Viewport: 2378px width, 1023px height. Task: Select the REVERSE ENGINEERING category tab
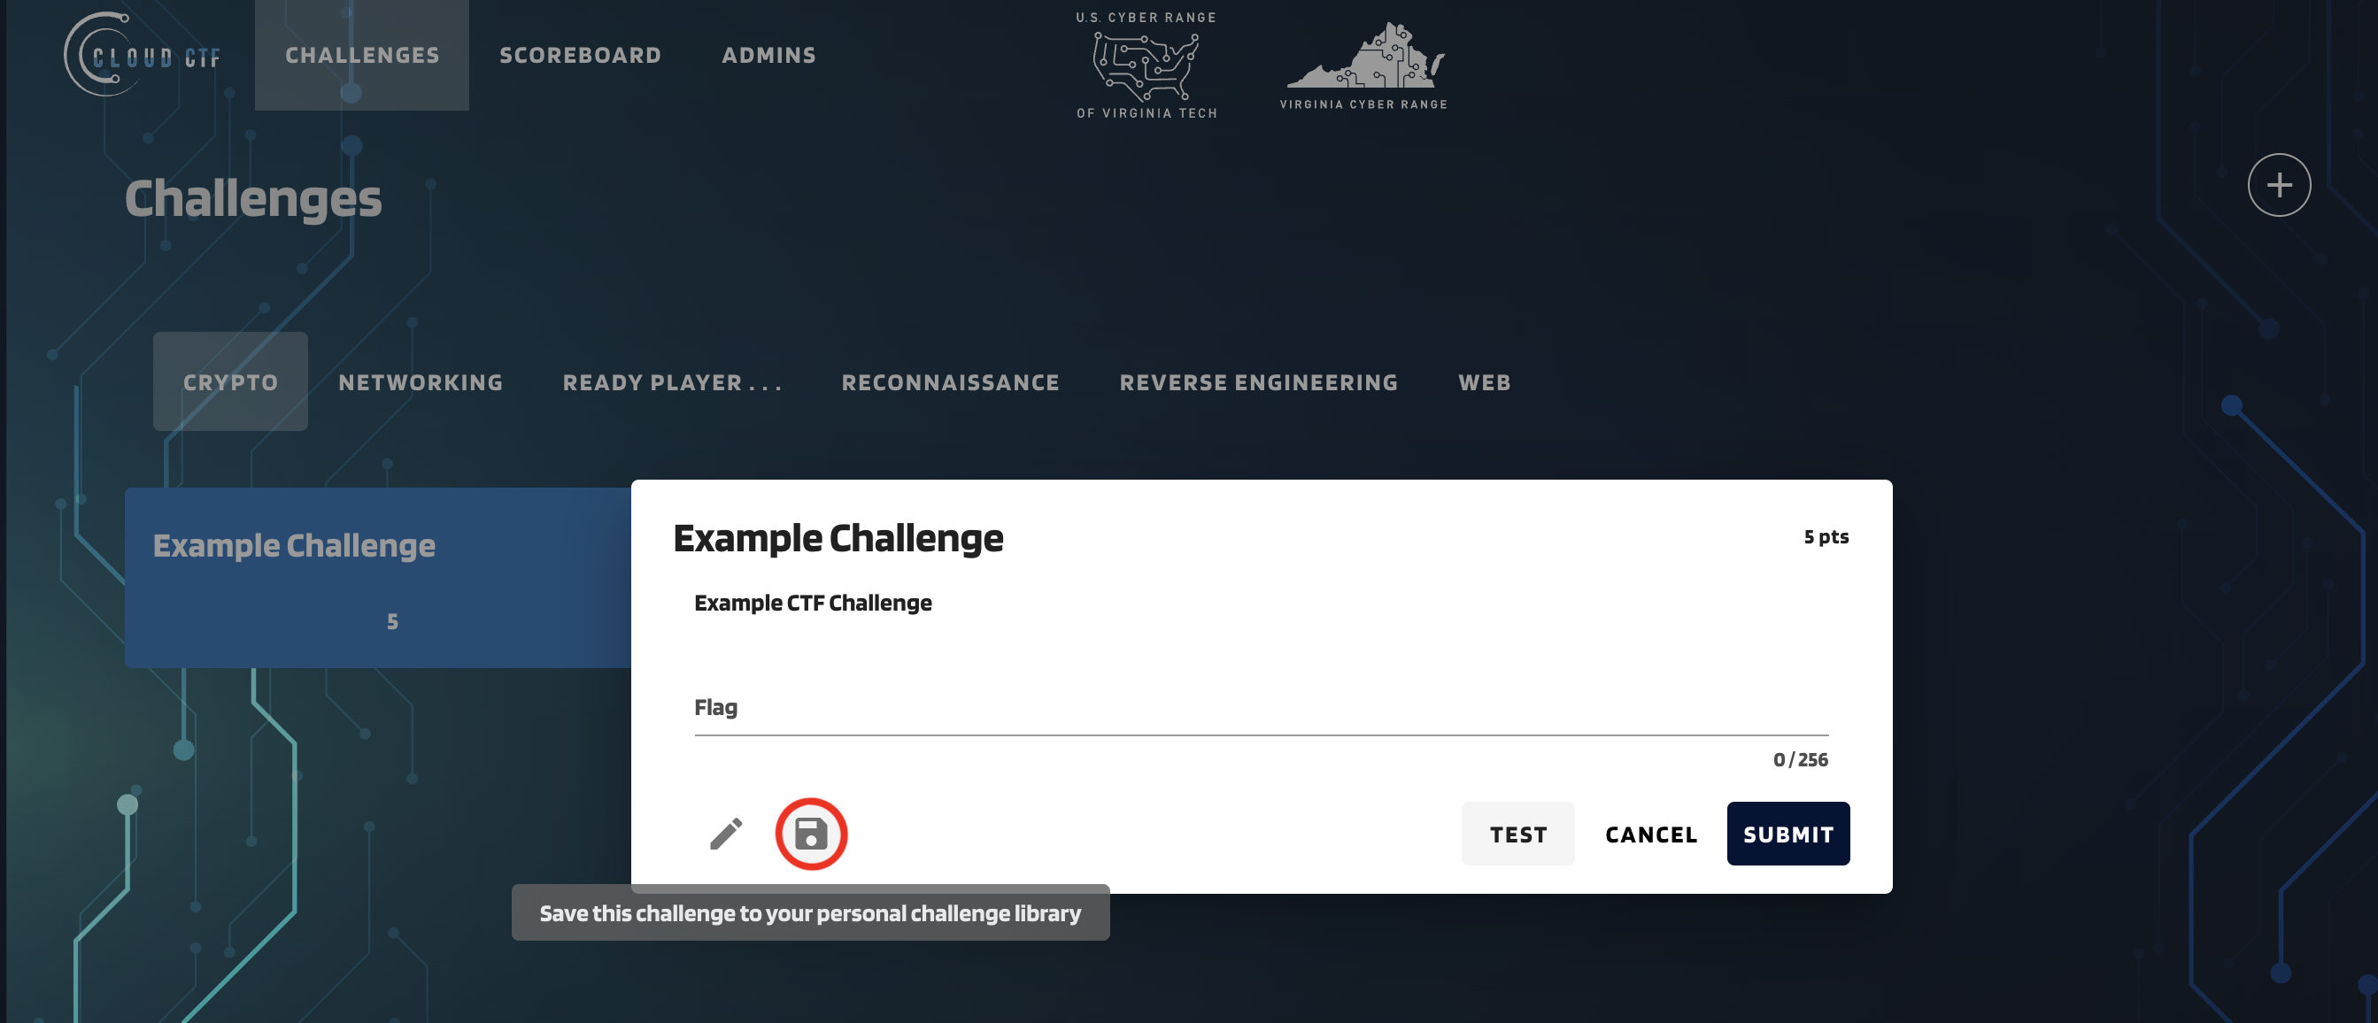[1259, 381]
